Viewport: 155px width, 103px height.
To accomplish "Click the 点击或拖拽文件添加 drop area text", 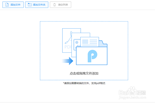I will pos(84,73).
